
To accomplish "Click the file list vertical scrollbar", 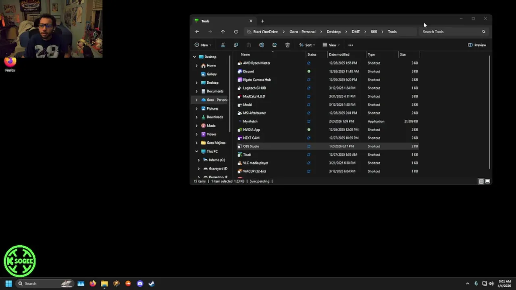I will [490, 113].
